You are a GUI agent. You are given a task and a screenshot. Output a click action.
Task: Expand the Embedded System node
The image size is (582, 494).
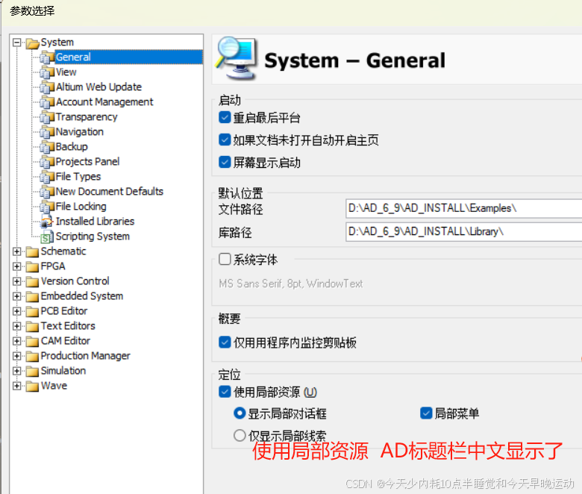pyautogui.click(x=16, y=296)
